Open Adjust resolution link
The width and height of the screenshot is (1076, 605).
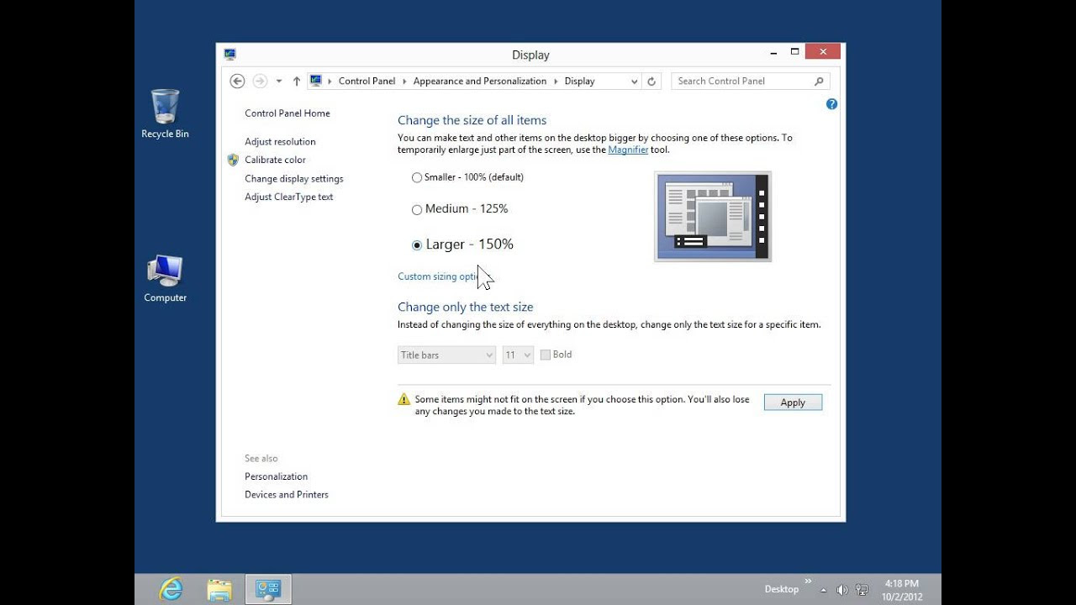(x=280, y=142)
